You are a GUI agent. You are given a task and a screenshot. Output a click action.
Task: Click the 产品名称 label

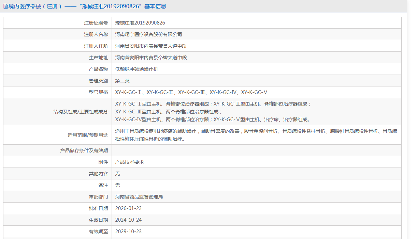98,69
